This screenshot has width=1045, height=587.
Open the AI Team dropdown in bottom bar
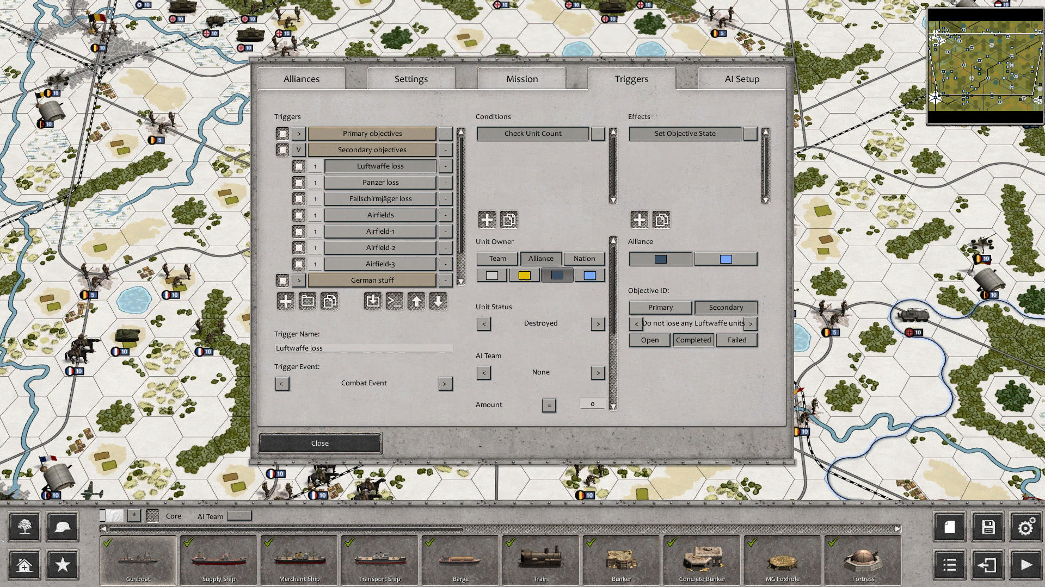[x=238, y=516]
